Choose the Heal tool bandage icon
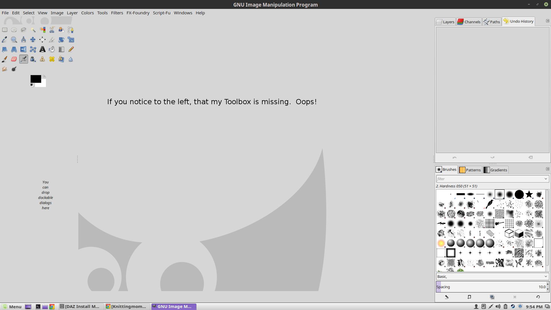551x310 pixels. point(52,59)
